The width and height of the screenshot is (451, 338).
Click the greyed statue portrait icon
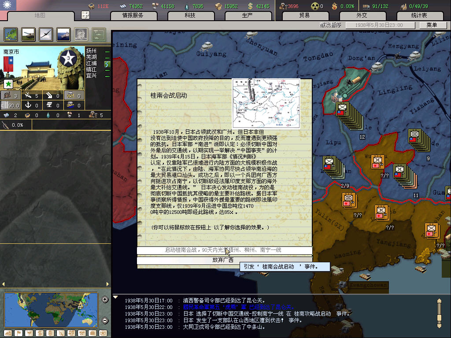(x=81, y=34)
